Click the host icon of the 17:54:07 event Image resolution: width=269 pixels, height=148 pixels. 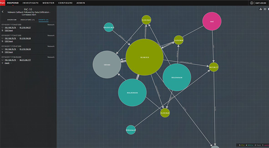click(2, 27)
